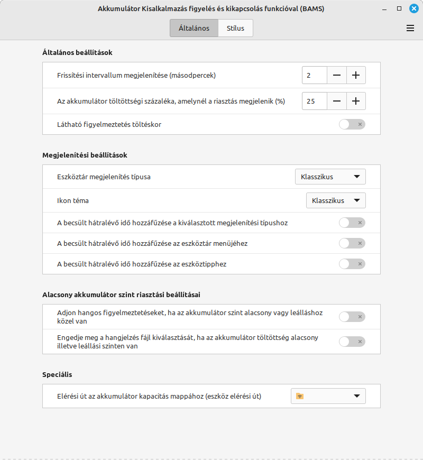Click the refresh interval number field
This screenshot has width=423, height=460.
point(314,75)
